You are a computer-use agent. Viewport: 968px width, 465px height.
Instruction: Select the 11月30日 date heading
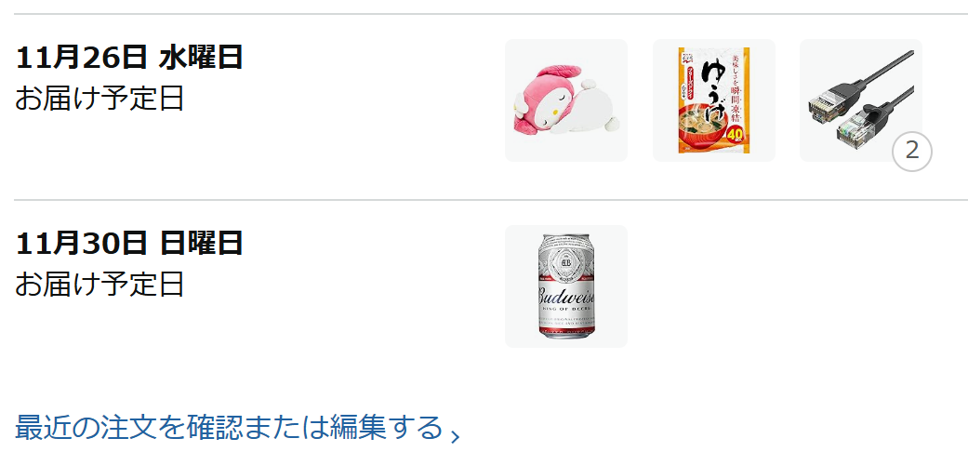[x=129, y=244]
